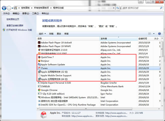Select the "China Merchants Bank" publisher cell
The image size is (165, 121).
[x=112, y=86]
